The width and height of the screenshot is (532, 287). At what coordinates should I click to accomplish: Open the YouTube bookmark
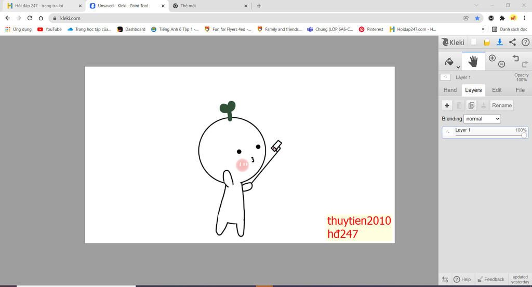click(49, 29)
